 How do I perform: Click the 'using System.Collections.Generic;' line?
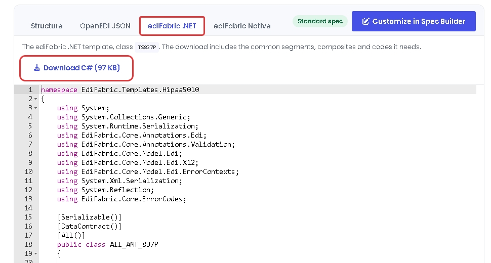pyautogui.click(x=124, y=117)
